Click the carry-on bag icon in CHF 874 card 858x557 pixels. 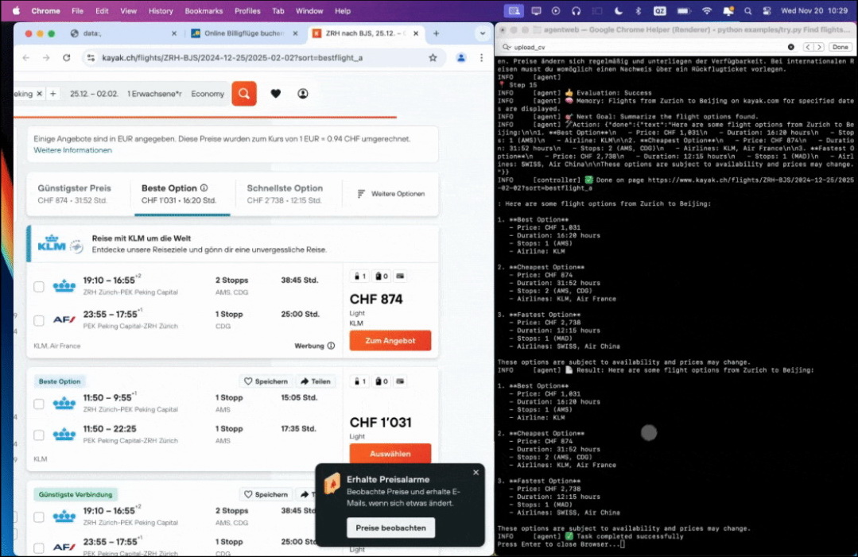click(359, 276)
